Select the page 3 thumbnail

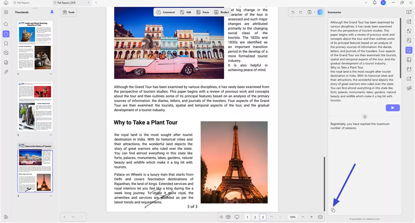click(x=35, y=171)
